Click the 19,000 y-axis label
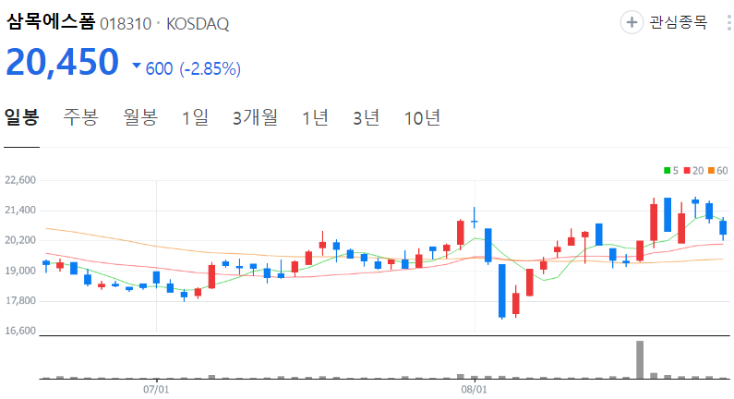 20,271
